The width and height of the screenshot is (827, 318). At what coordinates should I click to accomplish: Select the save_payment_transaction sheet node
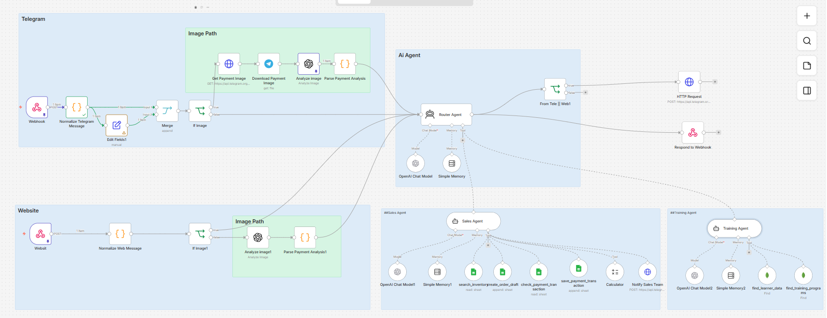(x=579, y=268)
